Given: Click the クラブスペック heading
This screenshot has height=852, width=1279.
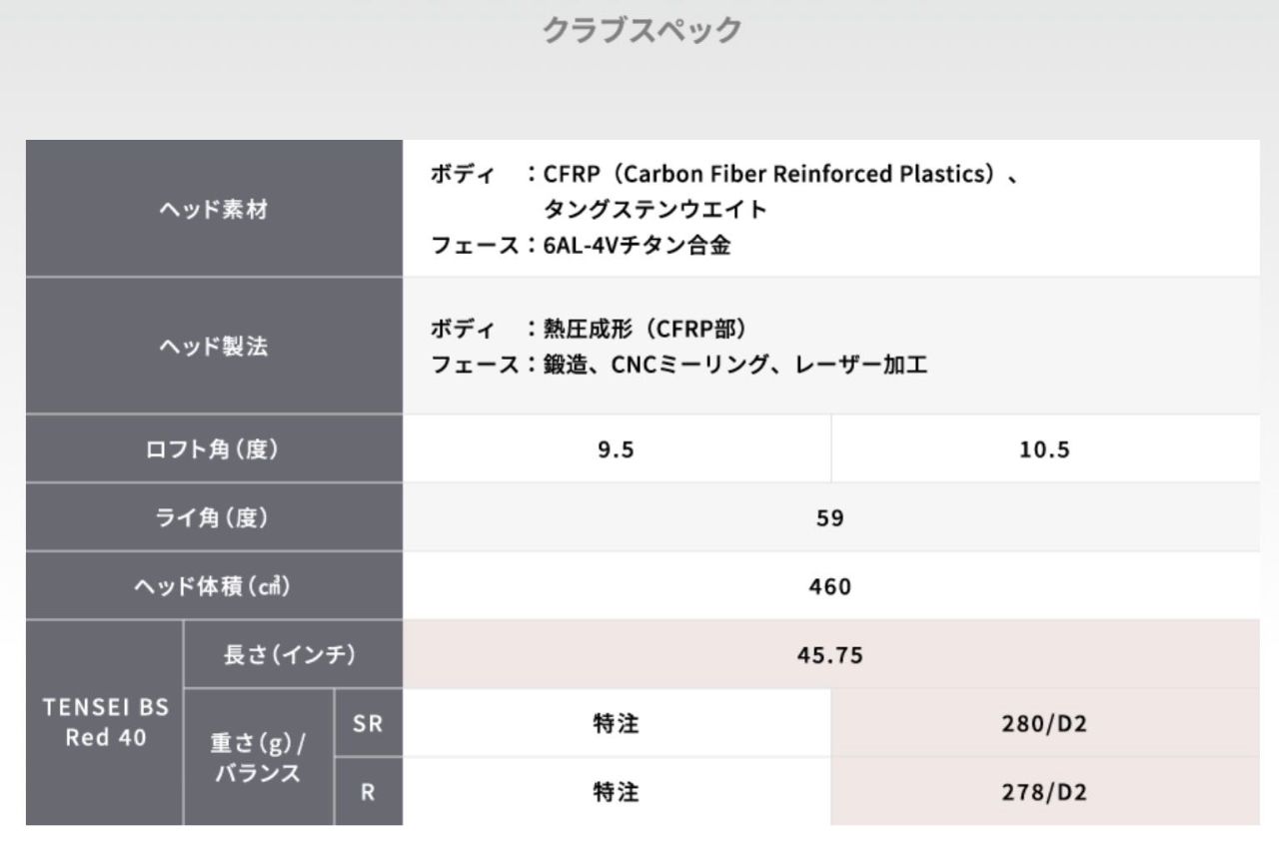Looking at the screenshot, I should point(640,30).
